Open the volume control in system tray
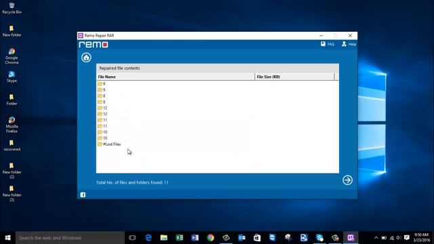 coord(399,238)
